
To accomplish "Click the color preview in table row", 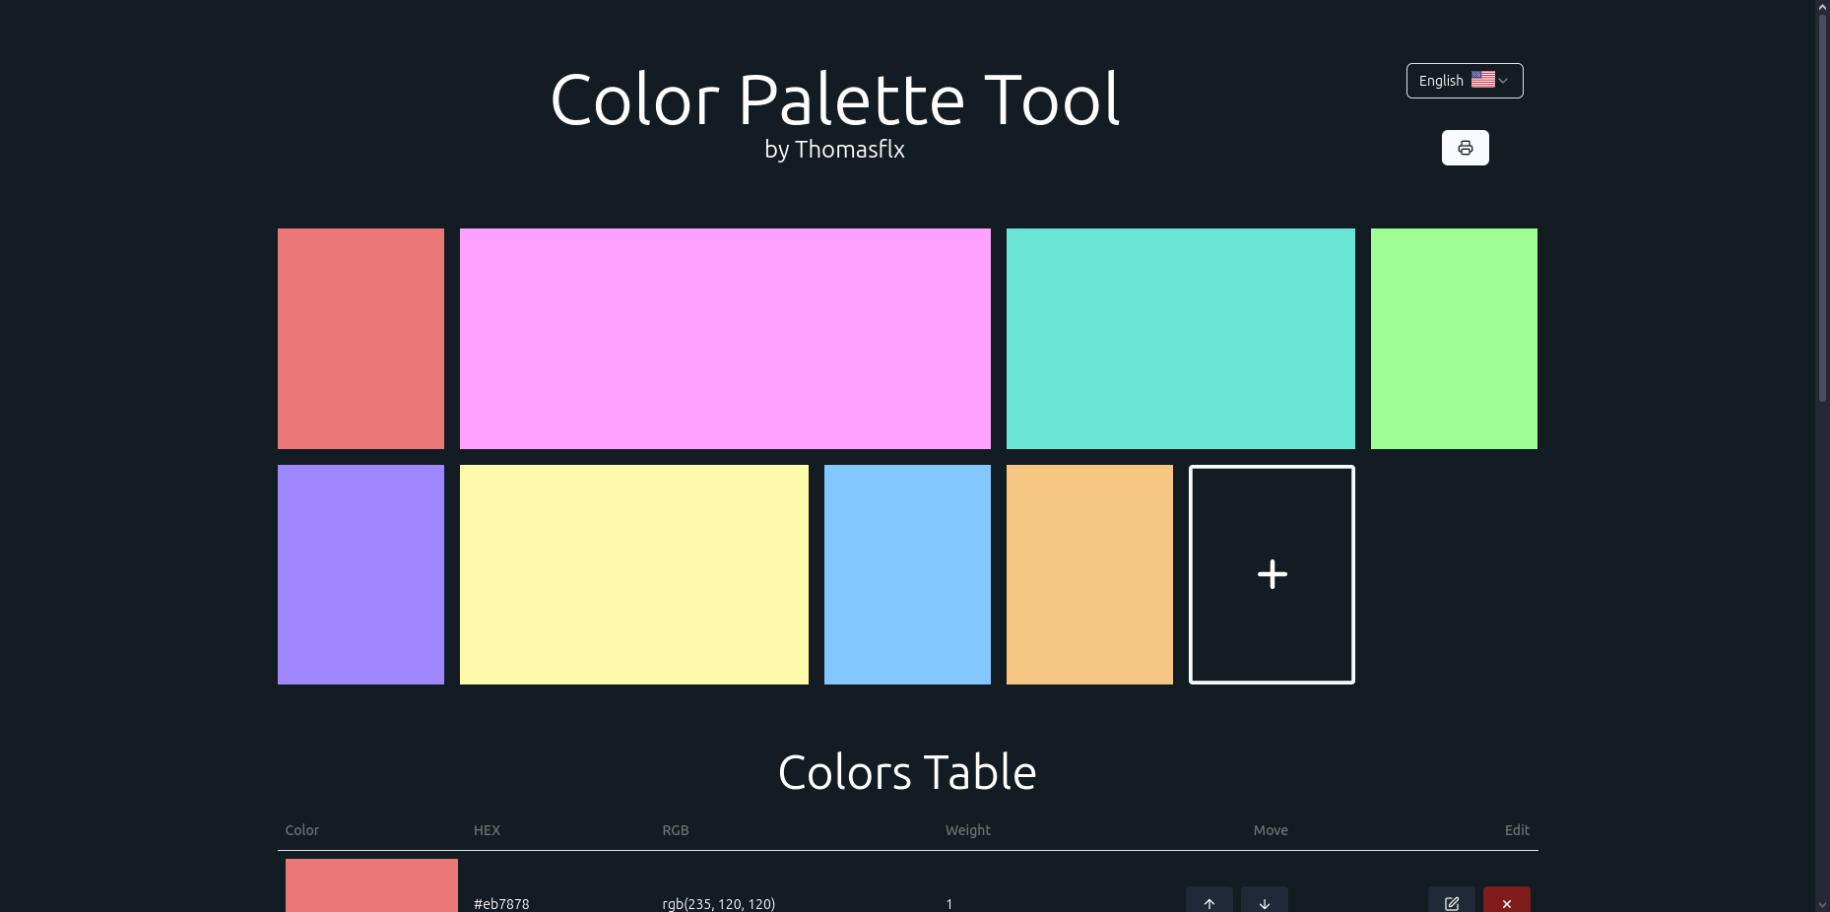I will click(371, 886).
